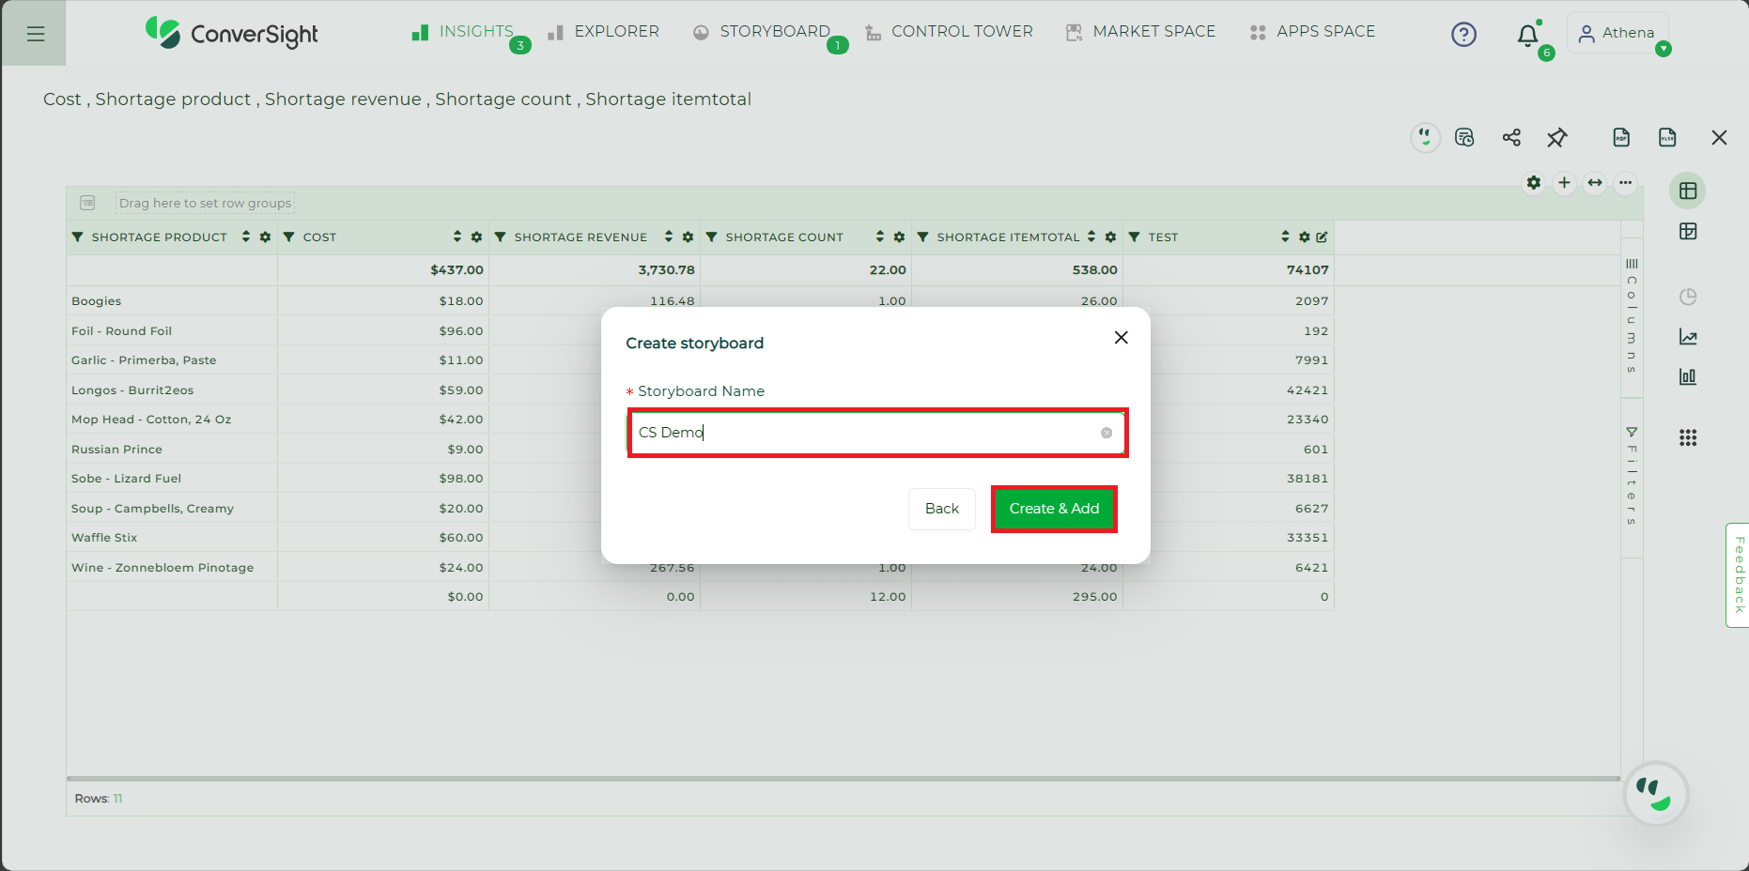The image size is (1749, 871).
Task: Edit the TEST column with pencil icon
Action: [x=1323, y=237]
